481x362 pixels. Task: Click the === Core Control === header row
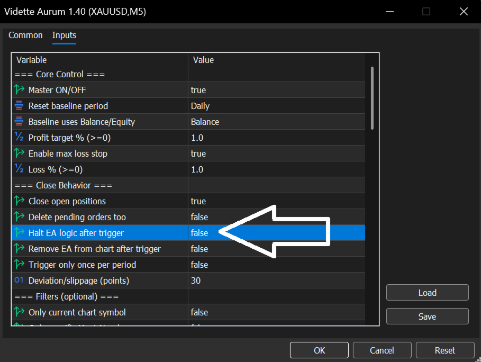[x=188, y=74]
